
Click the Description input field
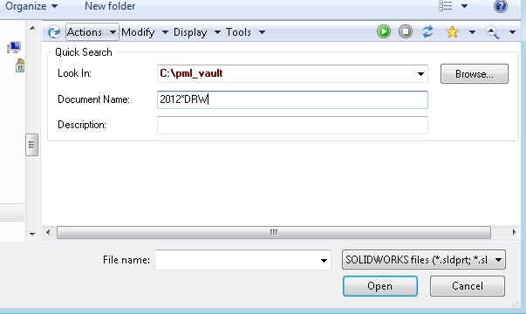coord(292,125)
